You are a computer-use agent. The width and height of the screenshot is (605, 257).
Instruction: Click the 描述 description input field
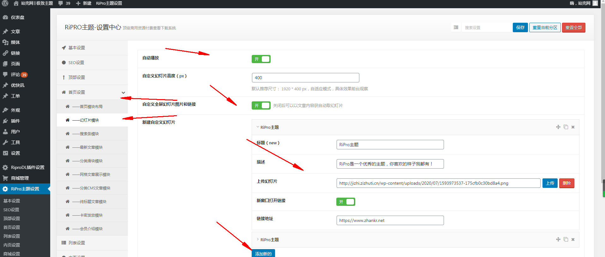click(x=390, y=164)
